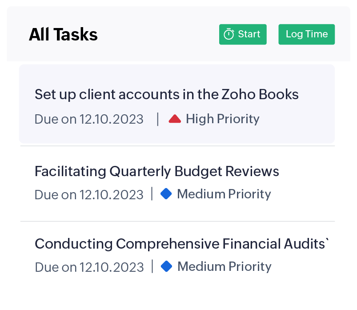Click the All Tasks heading
357x310 pixels.
coord(63,34)
